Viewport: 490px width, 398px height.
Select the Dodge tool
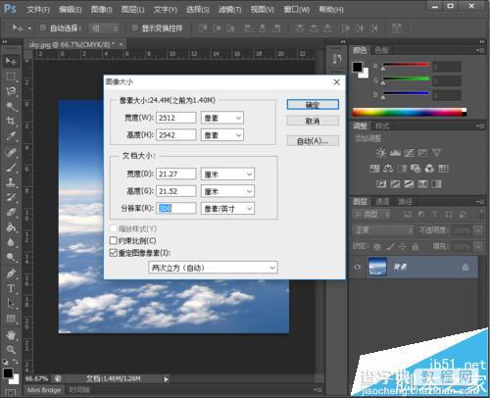click(x=11, y=258)
